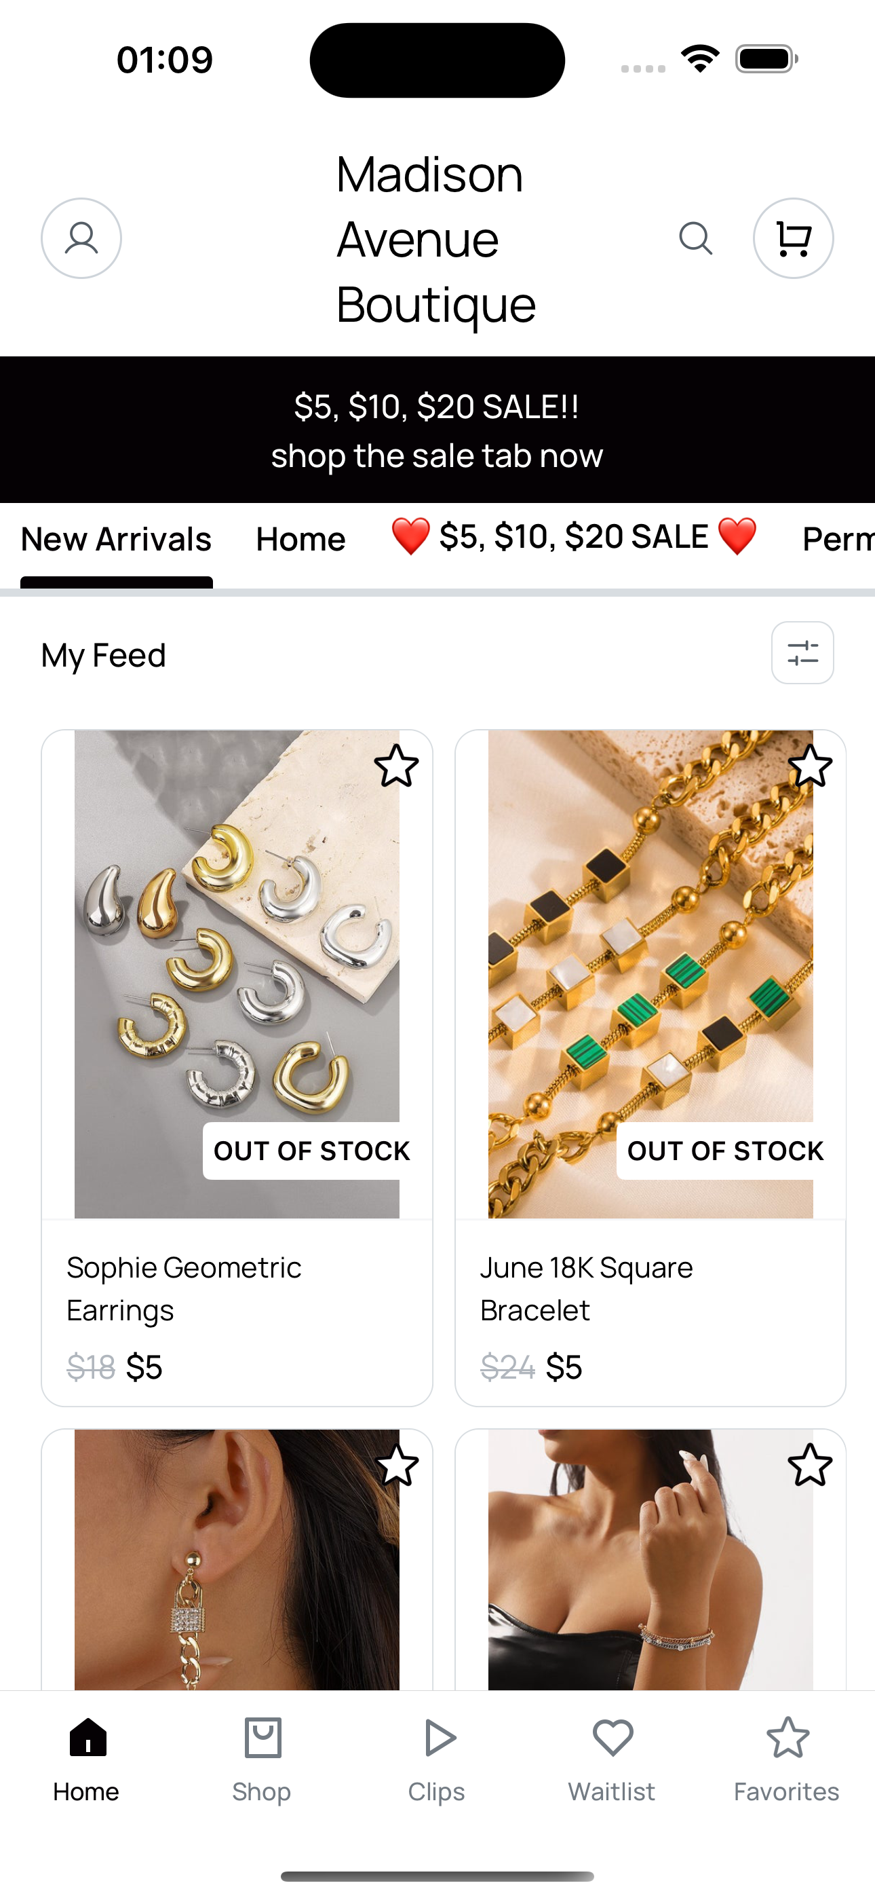Viewport: 875px width, 1898px height.
Task: Open Favorites in bottom navigation
Action: tap(787, 1760)
